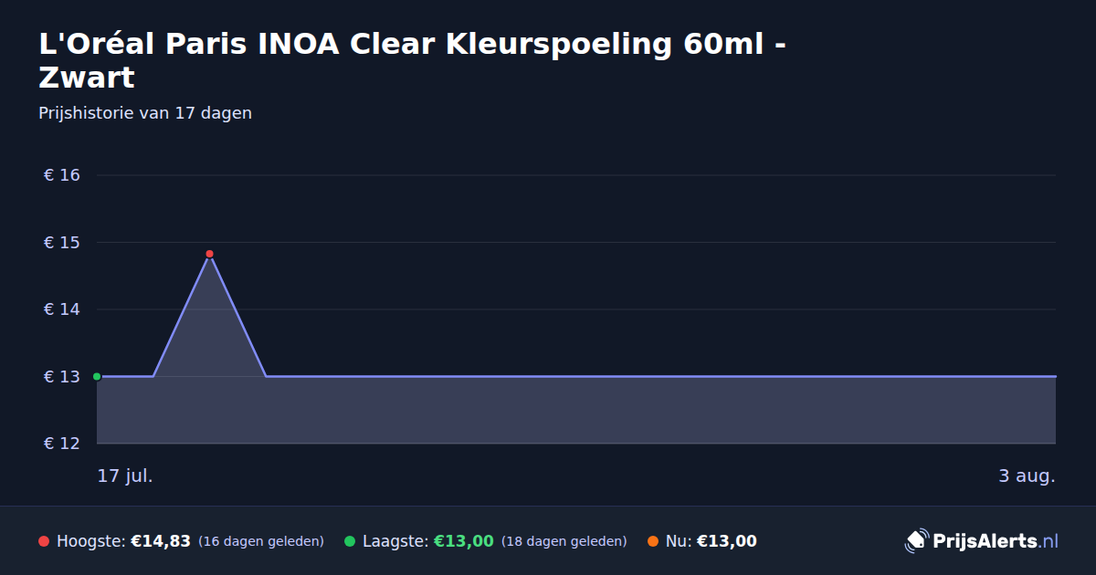Select the product title L'Oréal Paris INOA
1096x575 pixels.
click(413, 60)
